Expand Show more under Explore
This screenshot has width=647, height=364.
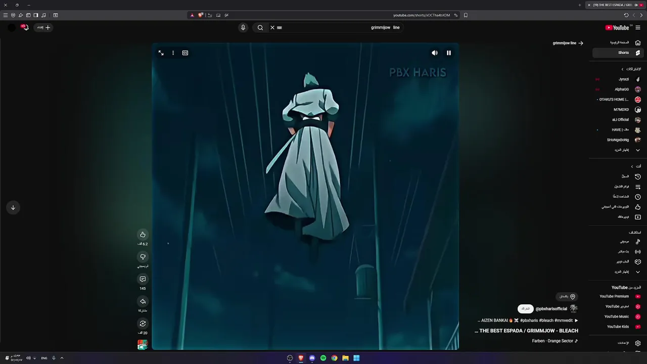618,272
